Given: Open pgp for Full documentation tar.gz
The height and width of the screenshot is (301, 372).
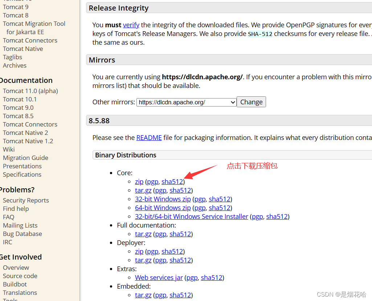Looking at the screenshot, I should click(x=161, y=234).
